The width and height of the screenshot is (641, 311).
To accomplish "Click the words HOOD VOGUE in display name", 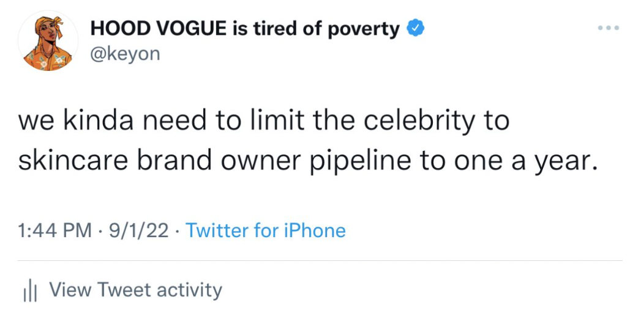I will coord(159,28).
